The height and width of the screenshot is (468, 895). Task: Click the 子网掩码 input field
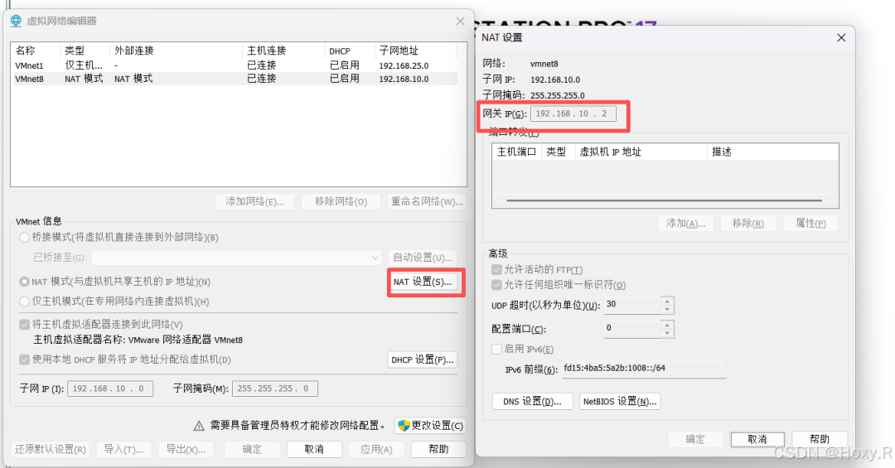point(275,388)
